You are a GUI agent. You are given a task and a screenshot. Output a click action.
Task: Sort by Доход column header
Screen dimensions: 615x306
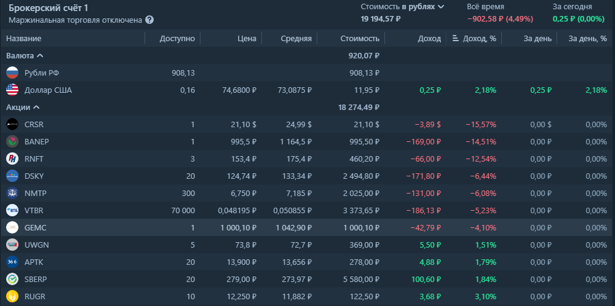coord(429,38)
